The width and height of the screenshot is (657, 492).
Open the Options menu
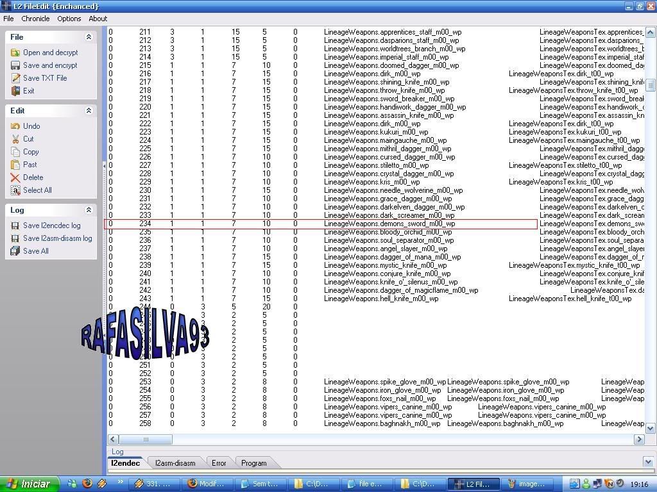(69, 19)
